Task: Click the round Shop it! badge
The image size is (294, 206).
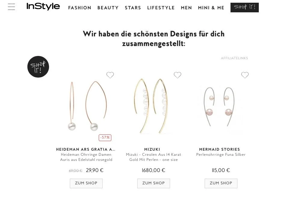Action: tap(38, 67)
